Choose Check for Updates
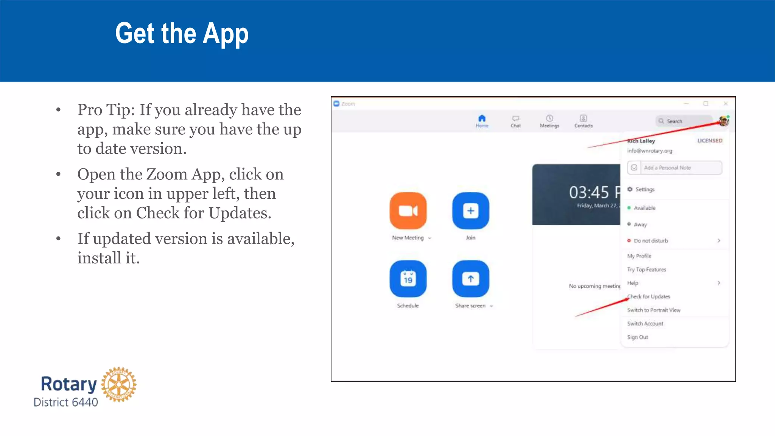Screen dimensions: 775x436 [x=649, y=297]
